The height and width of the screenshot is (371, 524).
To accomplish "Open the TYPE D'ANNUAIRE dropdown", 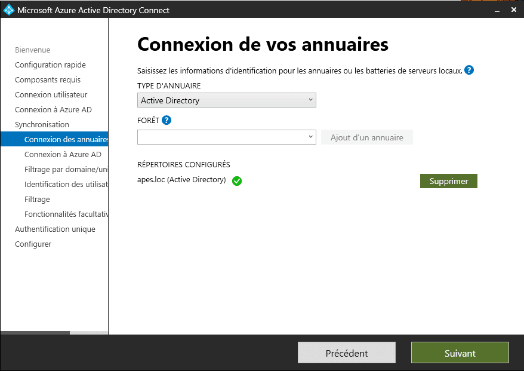I will (227, 100).
